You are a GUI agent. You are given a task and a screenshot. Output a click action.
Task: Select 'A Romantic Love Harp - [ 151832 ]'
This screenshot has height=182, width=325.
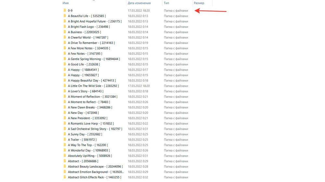click(x=91, y=123)
